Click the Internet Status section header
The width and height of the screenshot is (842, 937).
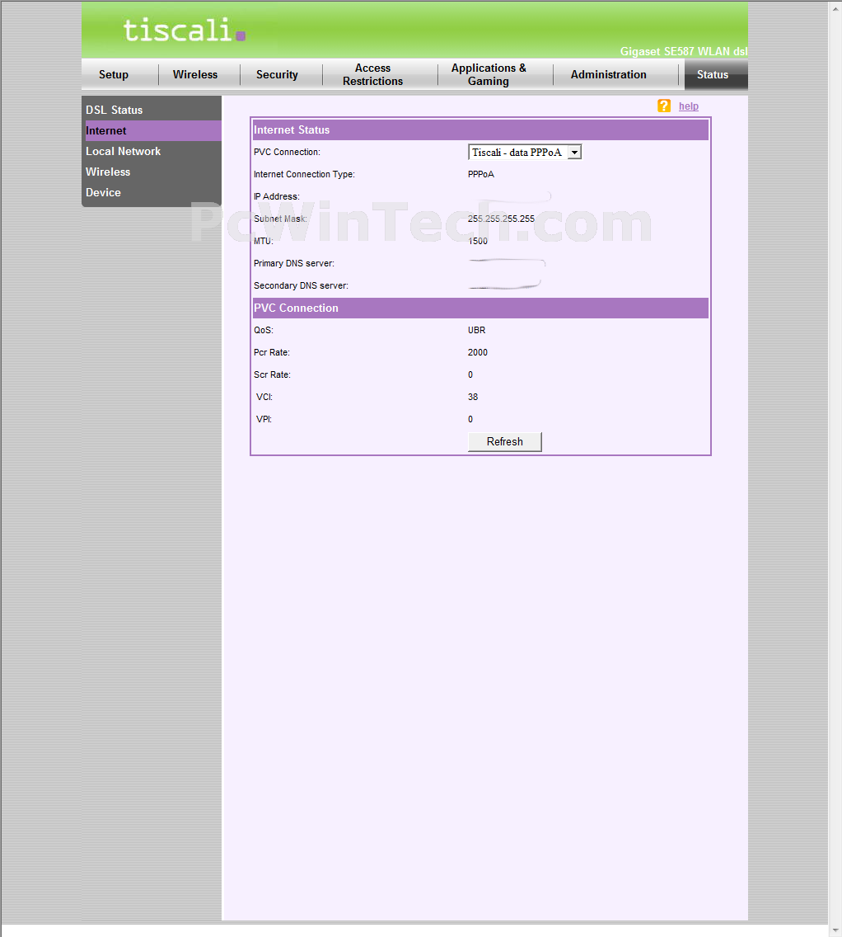click(x=480, y=129)
